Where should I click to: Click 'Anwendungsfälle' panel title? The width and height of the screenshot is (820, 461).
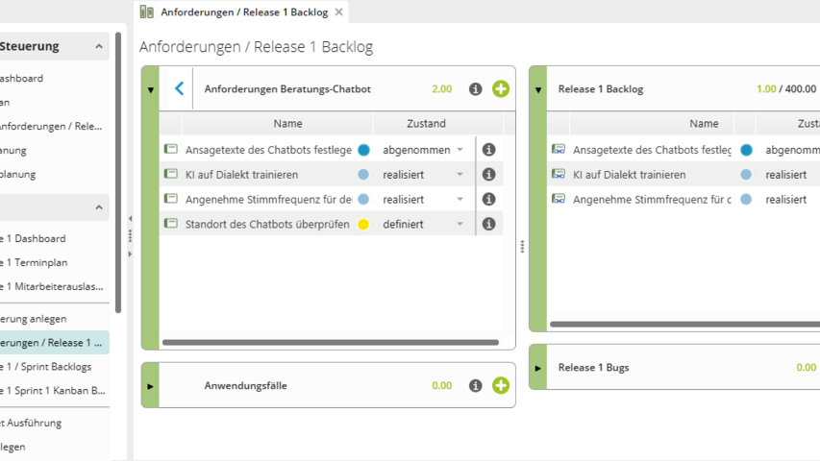coord(245,386)
